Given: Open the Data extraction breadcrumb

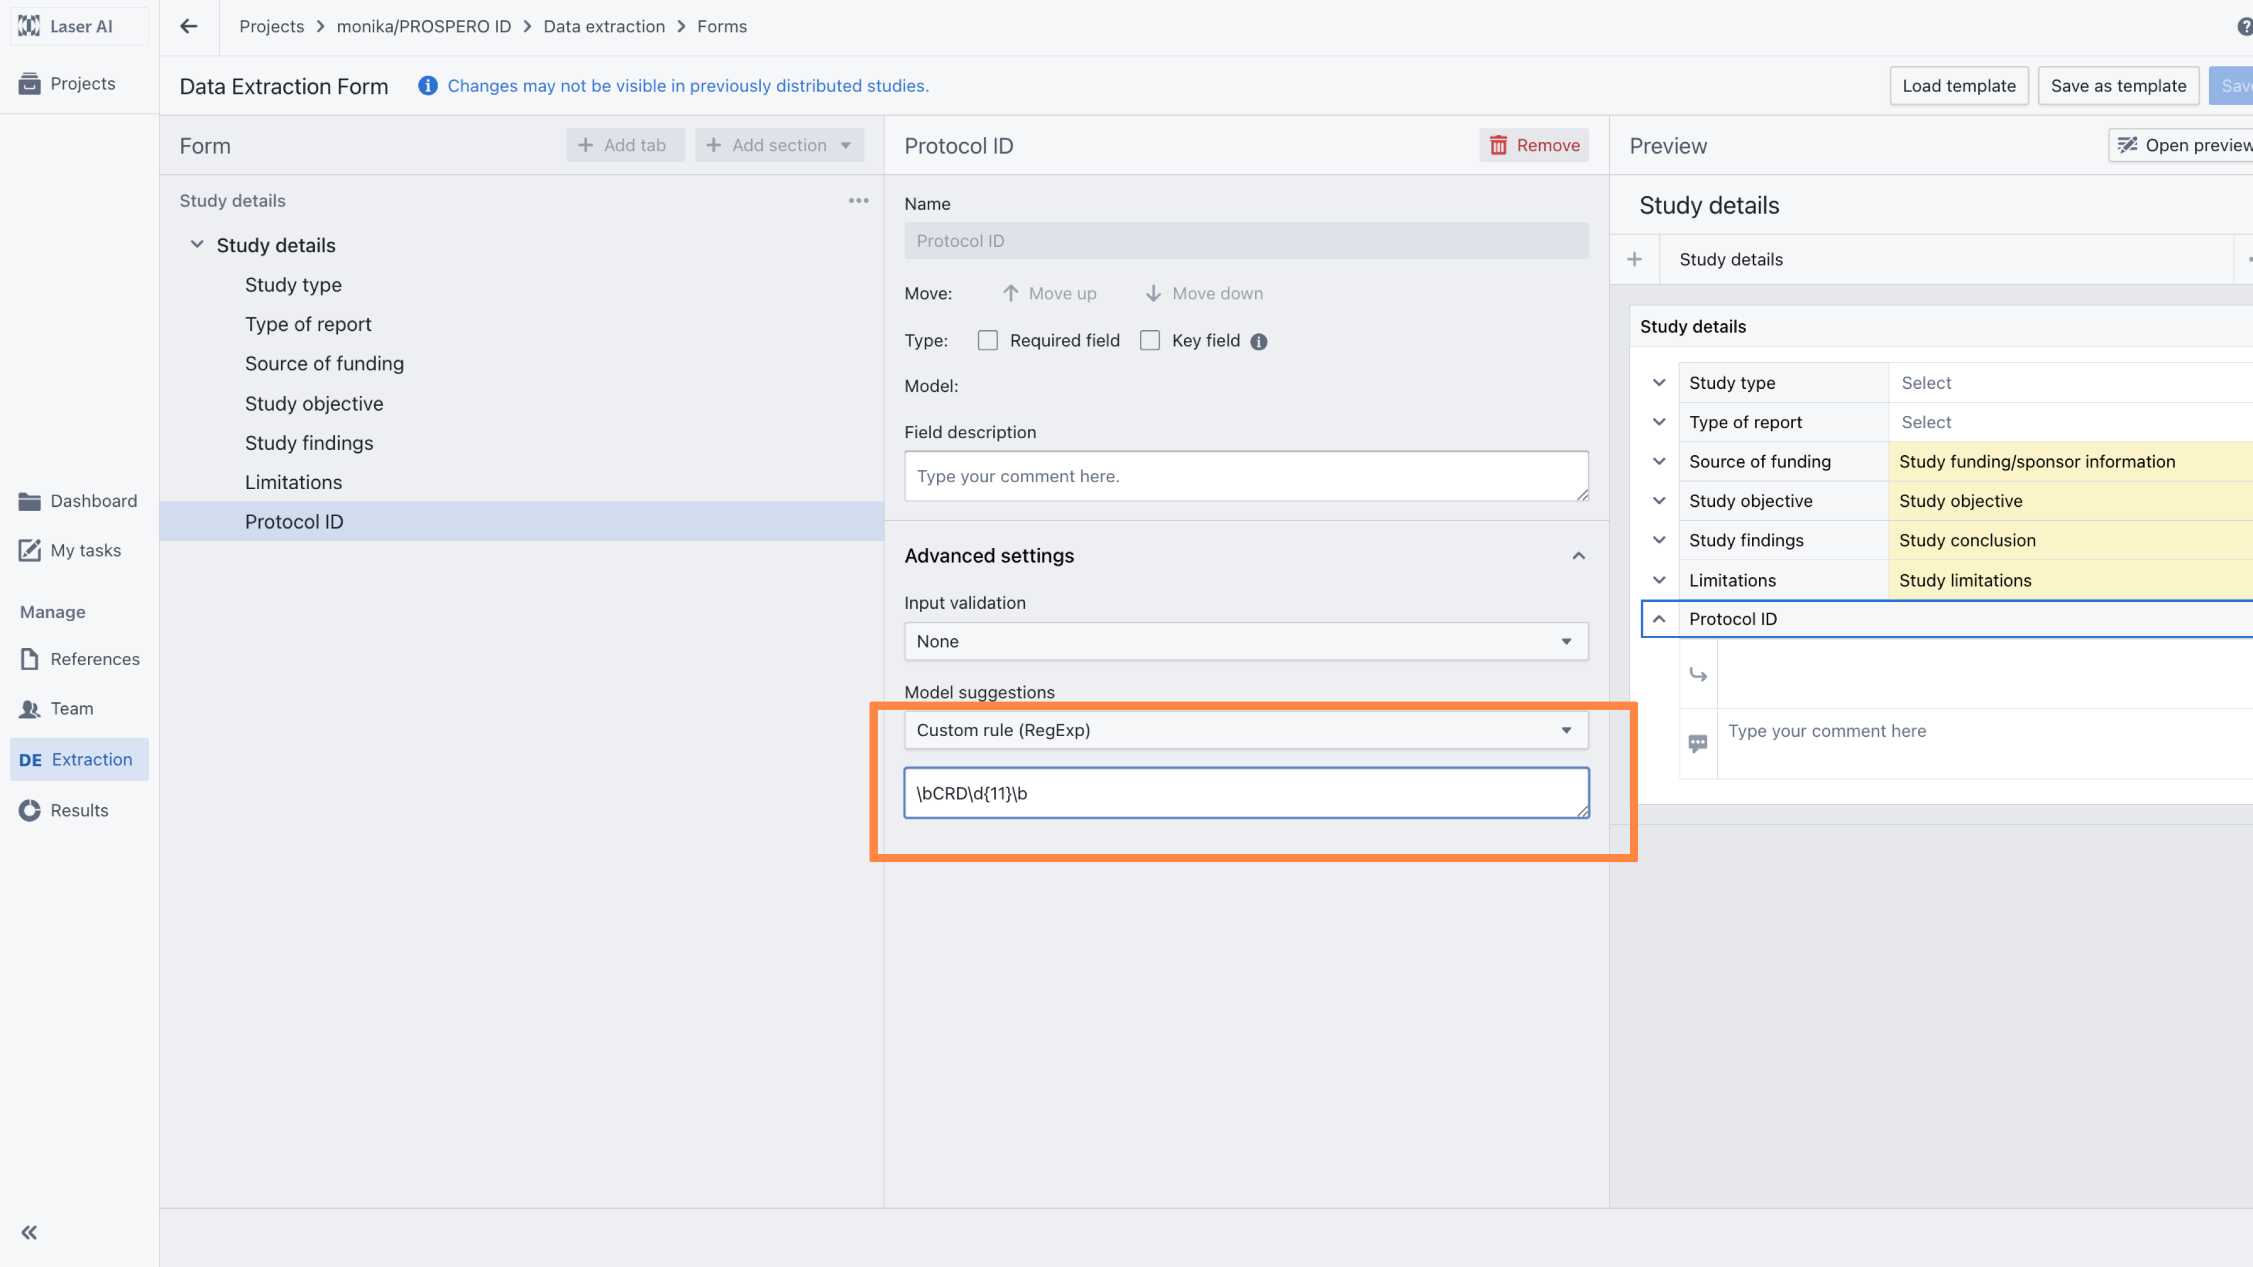Looking at the screenshot, I should tap(604, 26).
